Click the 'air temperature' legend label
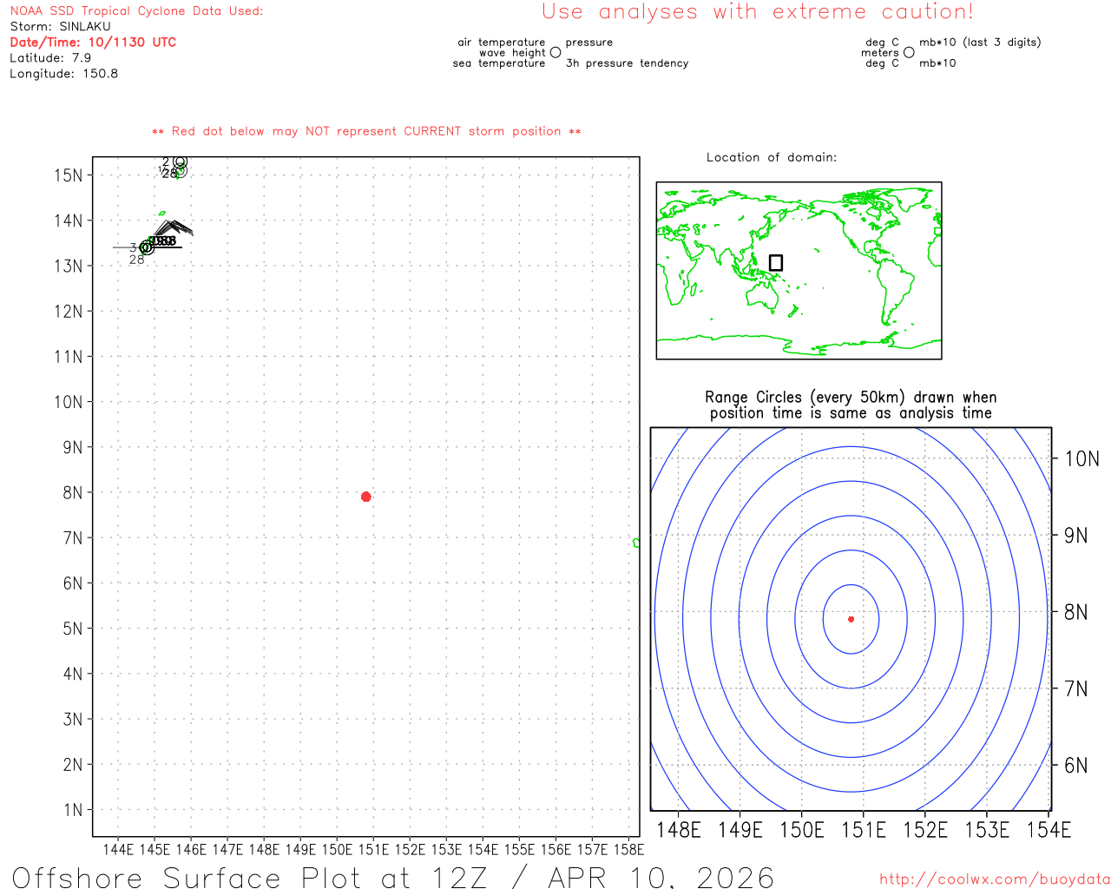 coord(502,43)
